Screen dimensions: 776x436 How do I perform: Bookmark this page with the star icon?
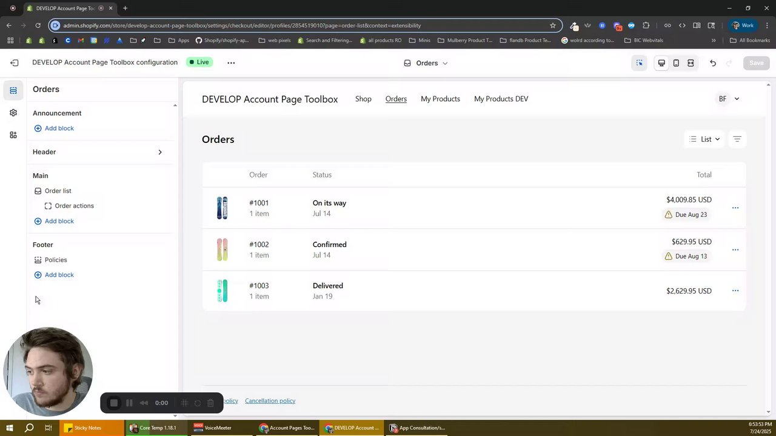tap(552, 25)
